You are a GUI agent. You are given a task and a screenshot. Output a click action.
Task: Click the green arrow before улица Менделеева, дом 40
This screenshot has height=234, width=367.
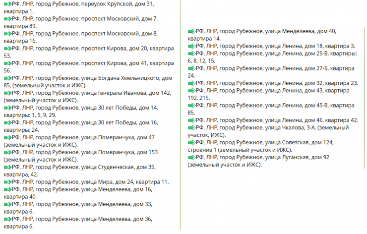click(x=192, y=31)
